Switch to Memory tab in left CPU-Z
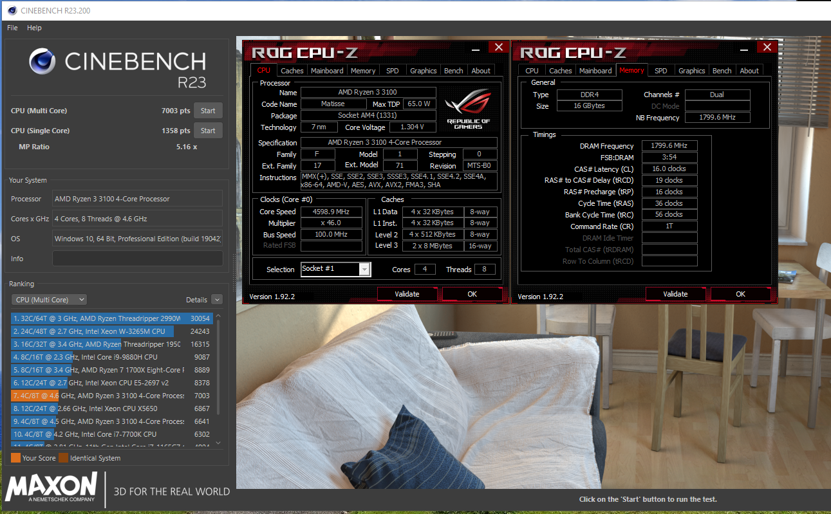Image resolution: width=831 pixels, height=514 pixels. 363,71
